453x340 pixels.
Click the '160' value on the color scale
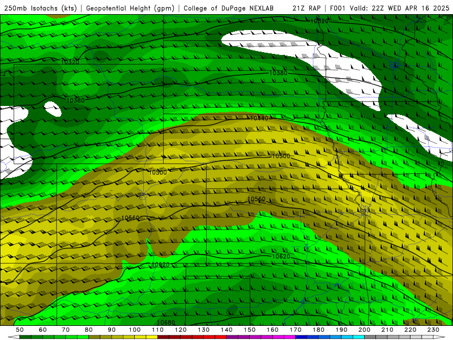coord(272,330)
